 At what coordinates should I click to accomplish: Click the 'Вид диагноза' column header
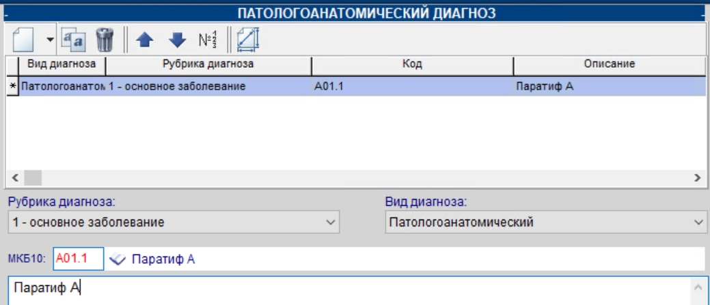click(62, 64)
